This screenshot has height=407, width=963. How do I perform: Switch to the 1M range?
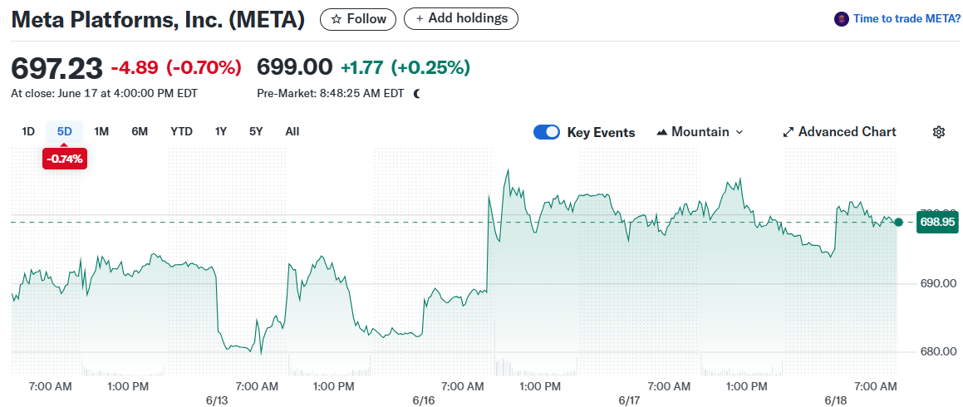[x=101, y=131]
